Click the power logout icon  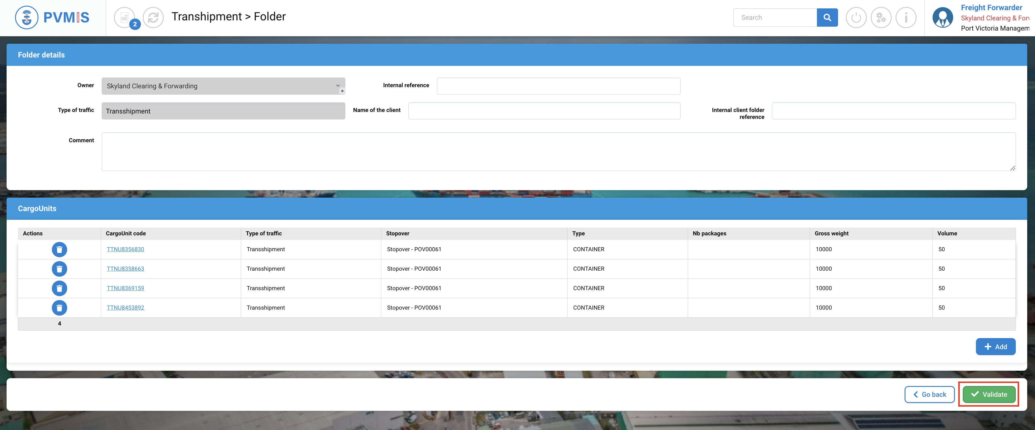tap(856, 17)
